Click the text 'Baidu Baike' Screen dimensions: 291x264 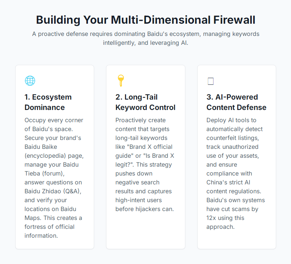pyautogui.click(x=41, y=147)
